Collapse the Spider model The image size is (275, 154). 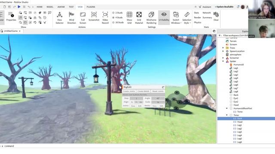(x=223, y=61)
